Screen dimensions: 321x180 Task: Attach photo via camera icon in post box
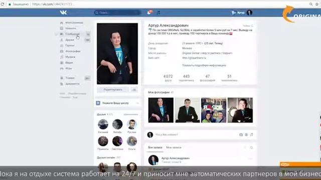click(241, 134)
